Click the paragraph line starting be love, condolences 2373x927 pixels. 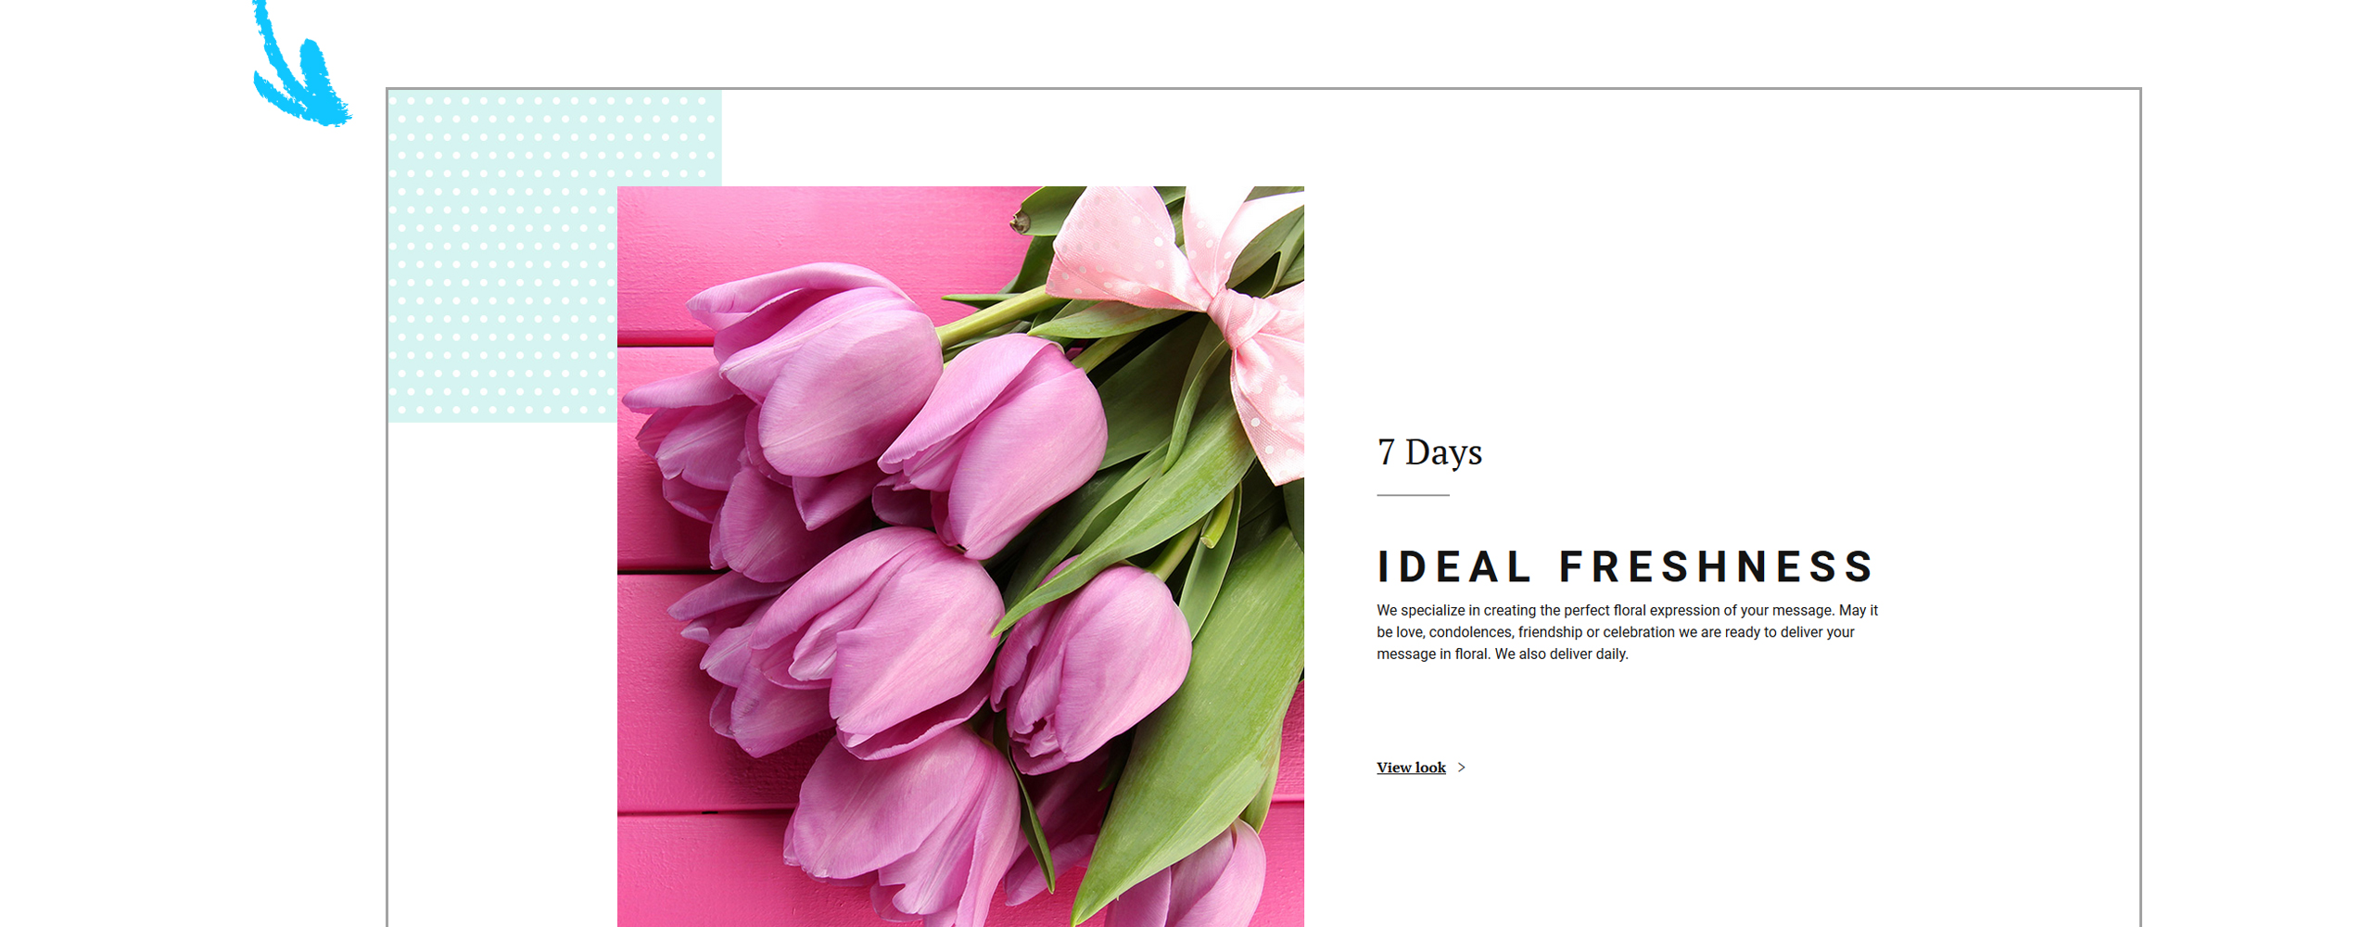[1615, 632]
